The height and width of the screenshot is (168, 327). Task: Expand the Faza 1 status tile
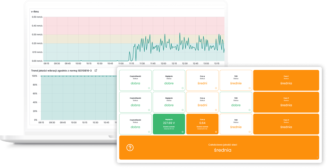[286, 80]
